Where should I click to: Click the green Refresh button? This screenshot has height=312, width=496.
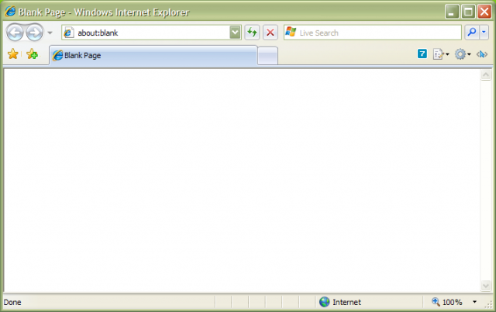click(252, 33)
